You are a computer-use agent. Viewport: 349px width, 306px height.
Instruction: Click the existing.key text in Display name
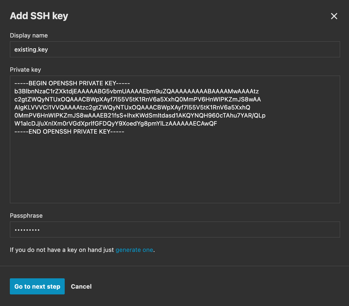[x=31, y=50]
